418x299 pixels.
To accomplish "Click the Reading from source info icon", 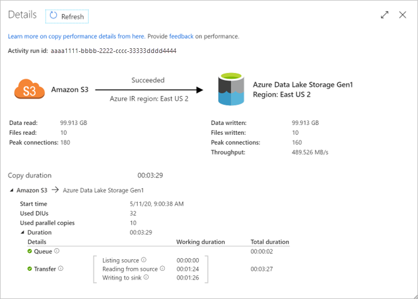I will 163,268.
